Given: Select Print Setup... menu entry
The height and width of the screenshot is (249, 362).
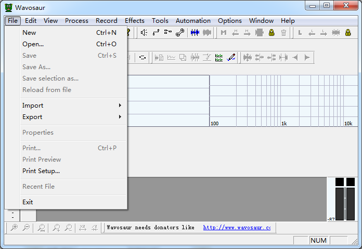Looking at the screenshot, I should (x=41, y=171).
